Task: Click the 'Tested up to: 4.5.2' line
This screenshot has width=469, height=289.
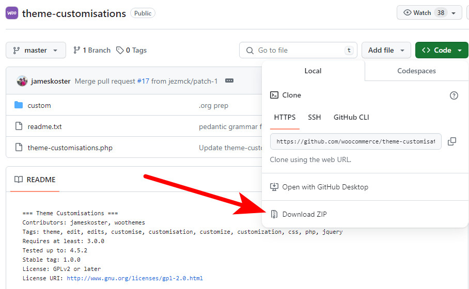Action: (55, 250)
